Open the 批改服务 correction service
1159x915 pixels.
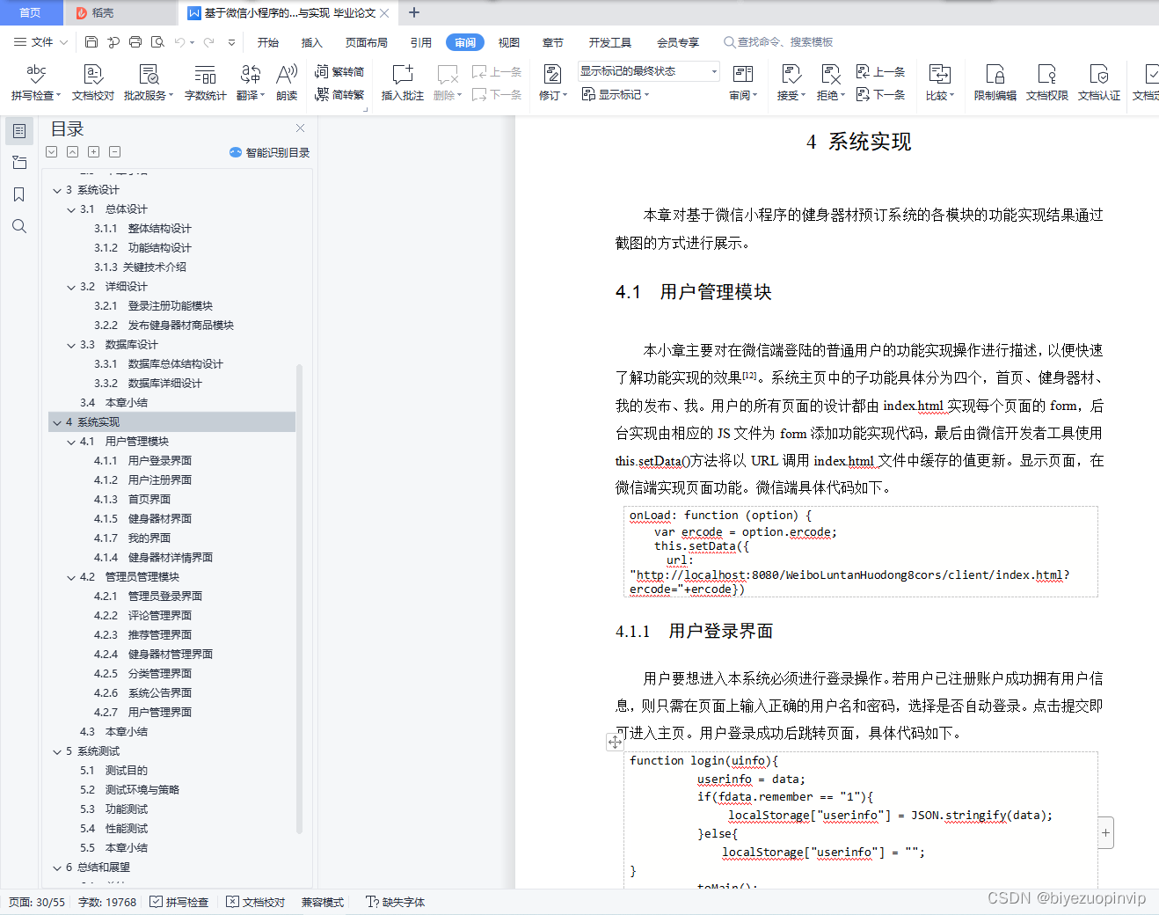coord(149,82)
